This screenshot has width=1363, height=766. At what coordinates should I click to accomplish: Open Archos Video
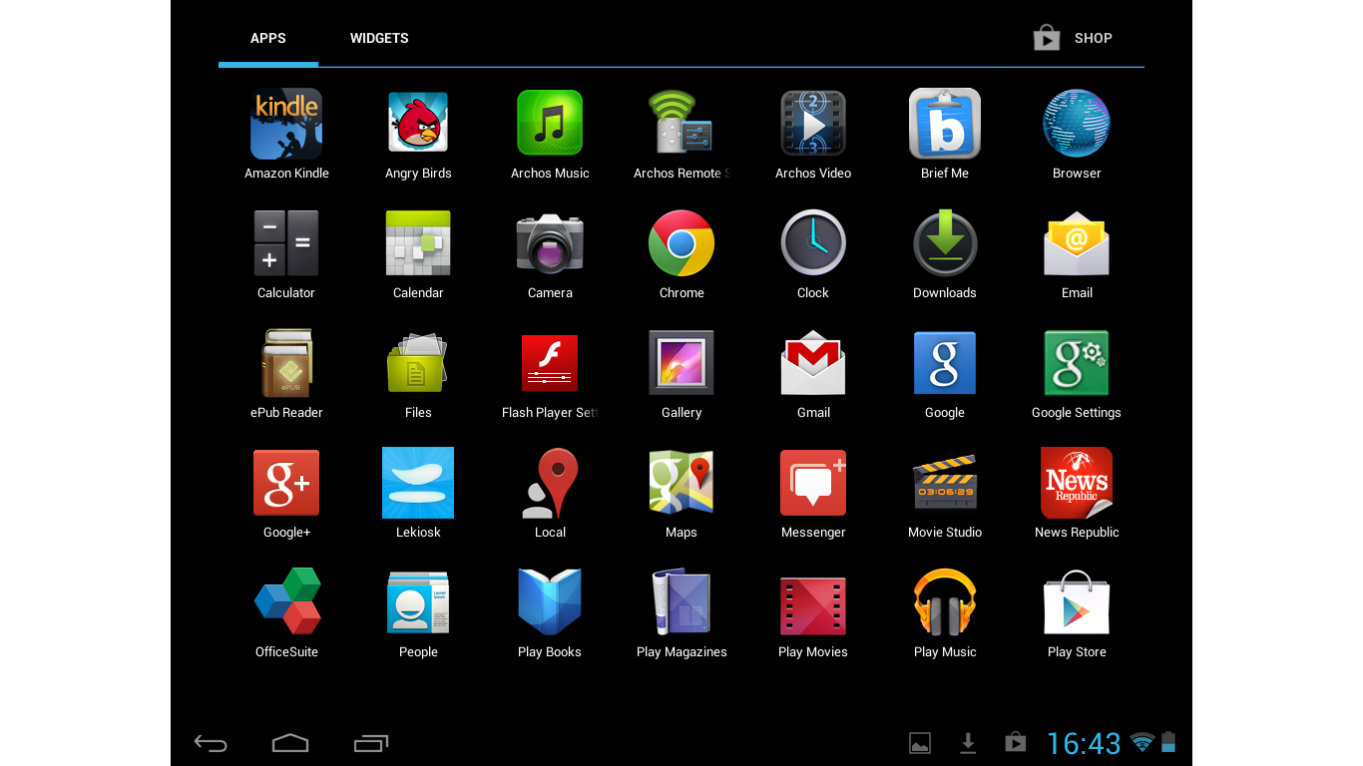point(813,124)
